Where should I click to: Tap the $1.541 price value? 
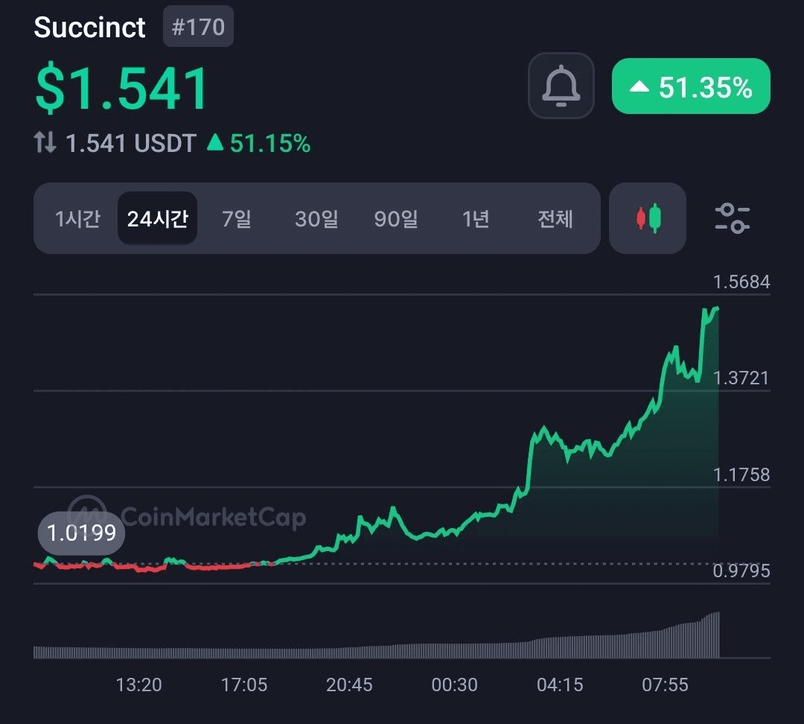coord(121,88)
